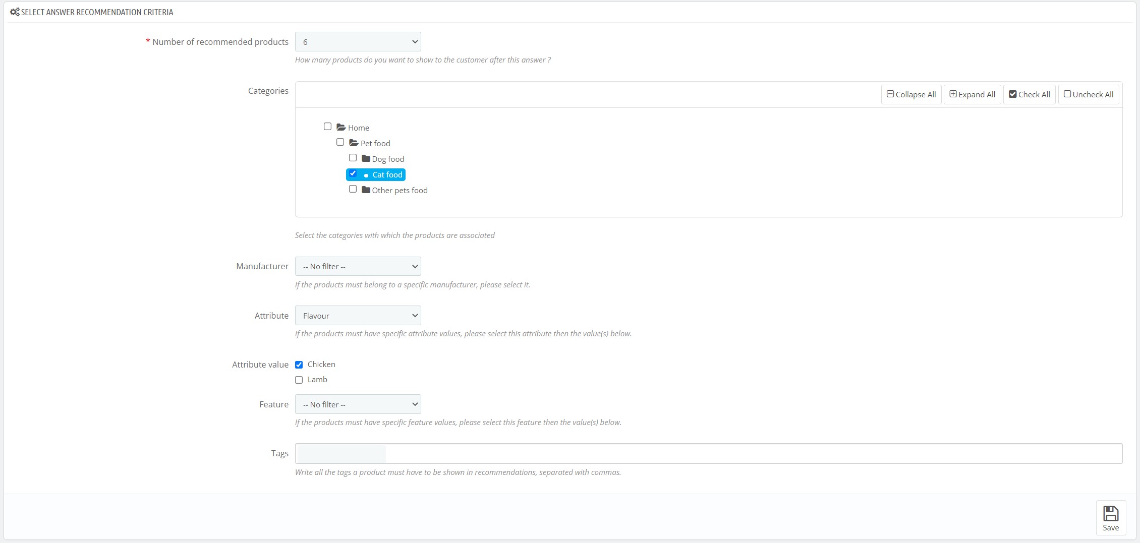The height and width of the screenshot is (543, 1140).
Task: Click the Other pets food folder icon
Action: pyautogui.click(x=366, y=190)
